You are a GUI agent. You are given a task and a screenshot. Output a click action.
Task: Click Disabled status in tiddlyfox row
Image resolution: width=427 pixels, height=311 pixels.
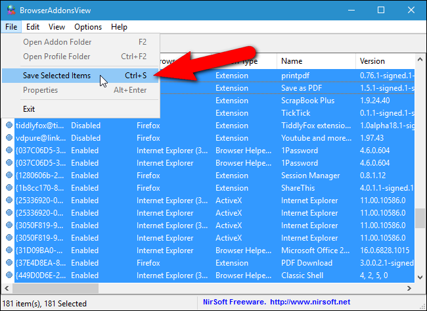pyautogui.click(x=86, y=126)
